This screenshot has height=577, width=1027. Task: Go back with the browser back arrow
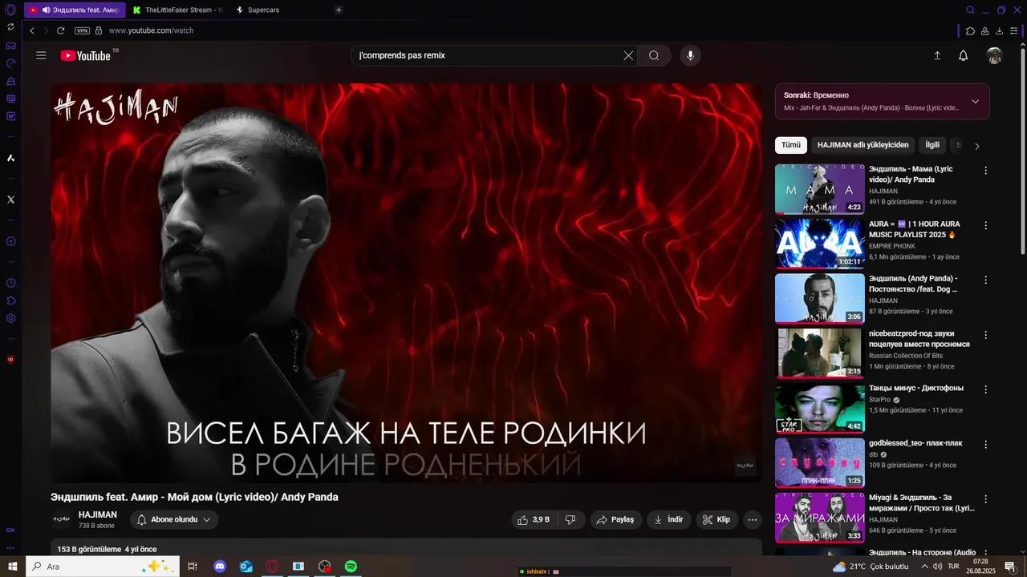point(32,30)
